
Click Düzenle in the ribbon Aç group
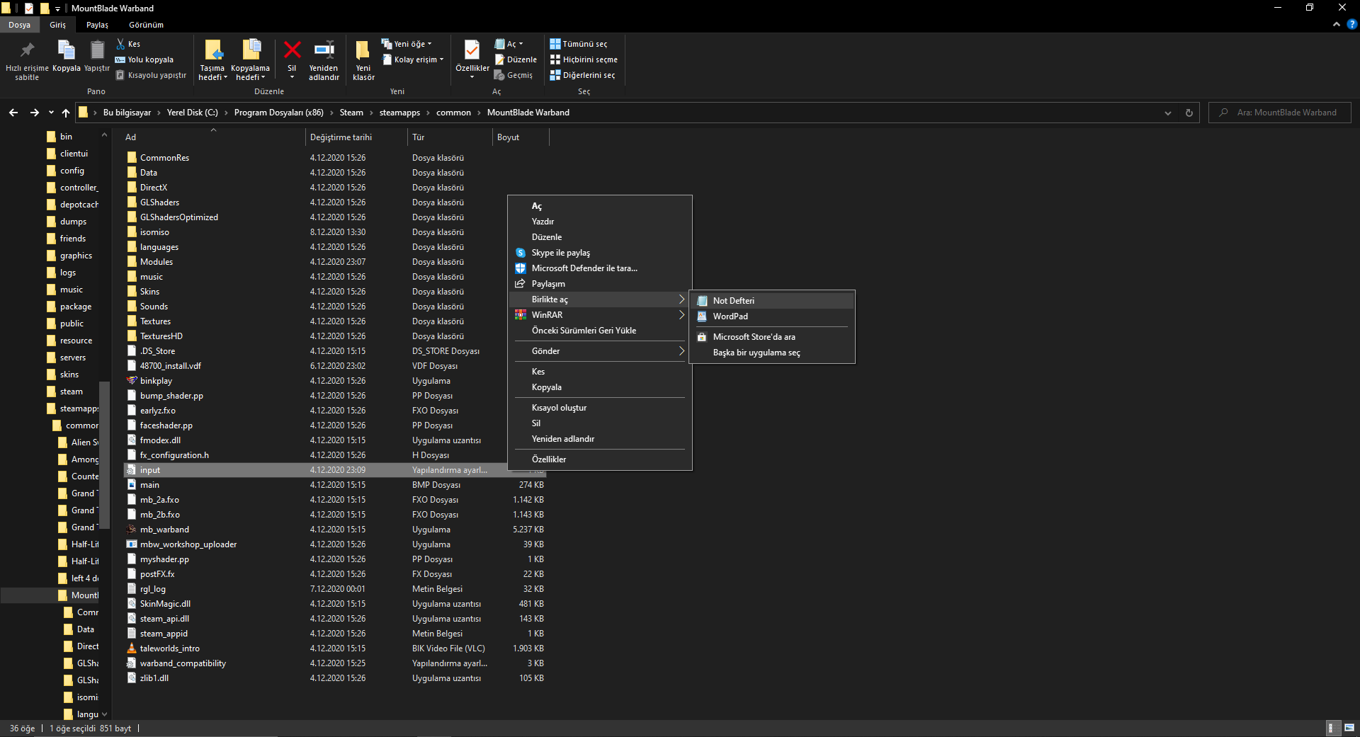pos(516,59)
